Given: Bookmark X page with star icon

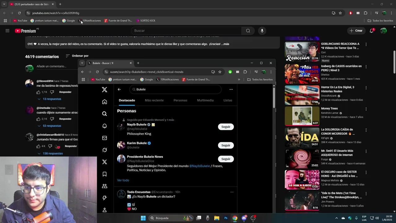Looking at the screenshot, I should [x=220, y=72].
